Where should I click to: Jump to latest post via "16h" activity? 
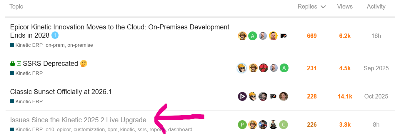(376, 36)
